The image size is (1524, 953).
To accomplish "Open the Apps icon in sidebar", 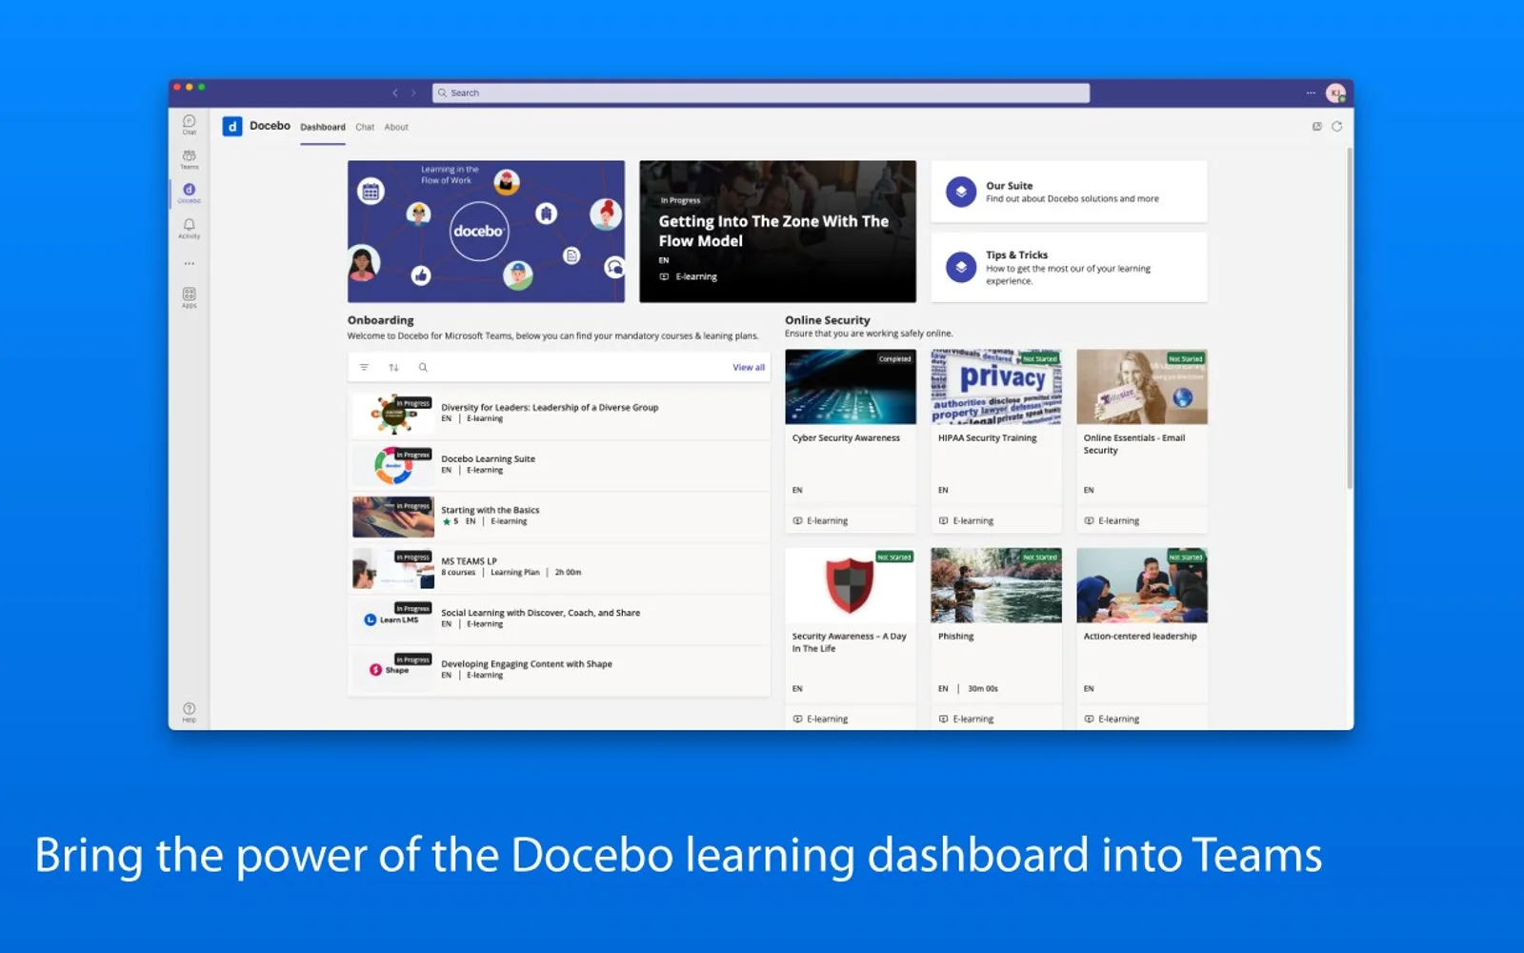I will click(x=189, y=297).
